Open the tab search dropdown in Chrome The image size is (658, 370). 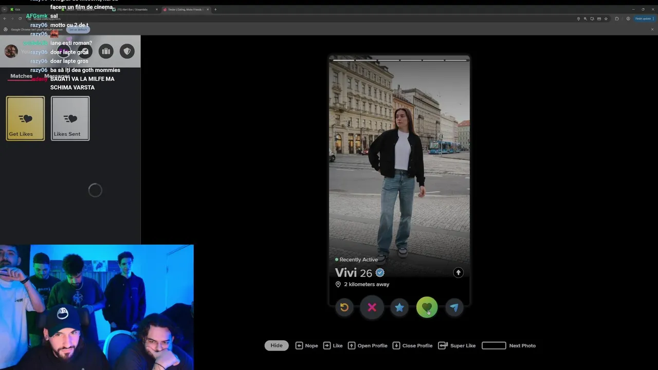(x=4, y=9)
